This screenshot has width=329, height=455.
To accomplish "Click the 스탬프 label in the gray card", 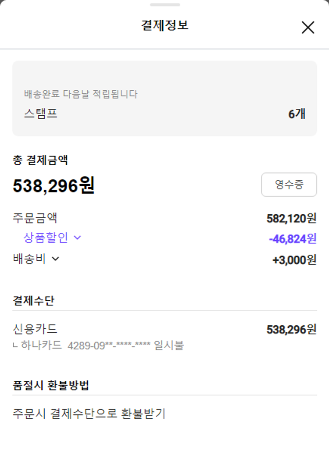I will pyautogui.click(x=41, y=114).
